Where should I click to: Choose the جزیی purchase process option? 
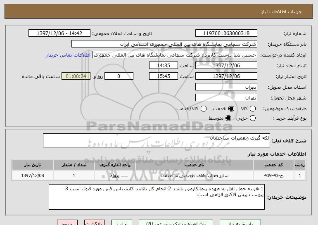pos(252,118)
